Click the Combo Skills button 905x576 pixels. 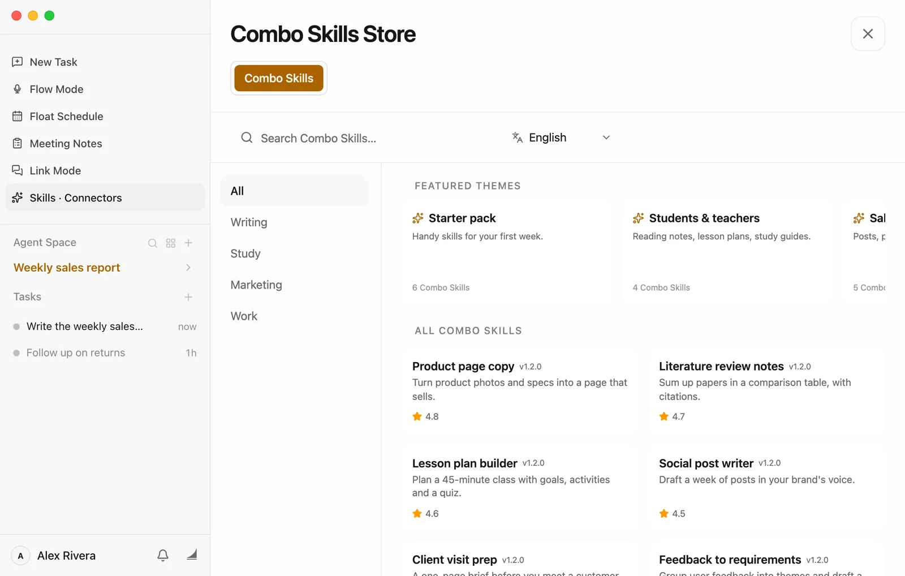click(279, 78)
